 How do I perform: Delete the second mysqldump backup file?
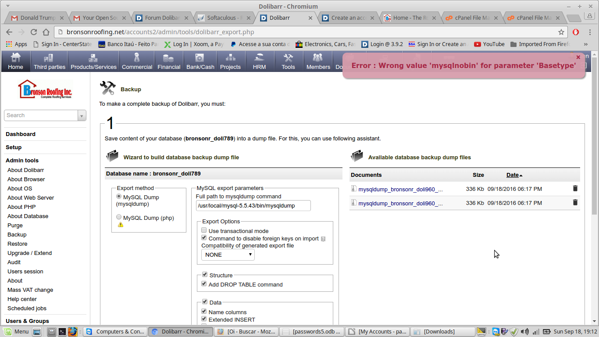[x=575, y=202]
